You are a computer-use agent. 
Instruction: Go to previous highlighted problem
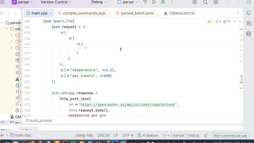[235, 21]
